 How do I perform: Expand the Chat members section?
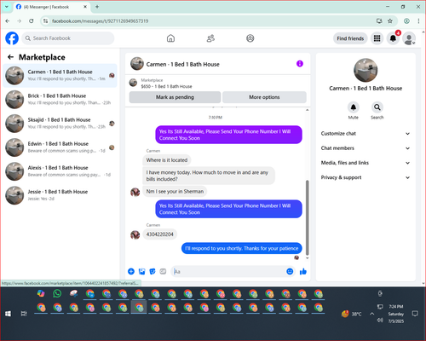[x=366, y=148]
